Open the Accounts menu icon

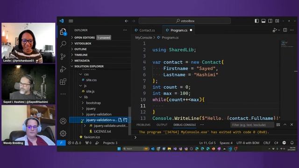[63, 121]
